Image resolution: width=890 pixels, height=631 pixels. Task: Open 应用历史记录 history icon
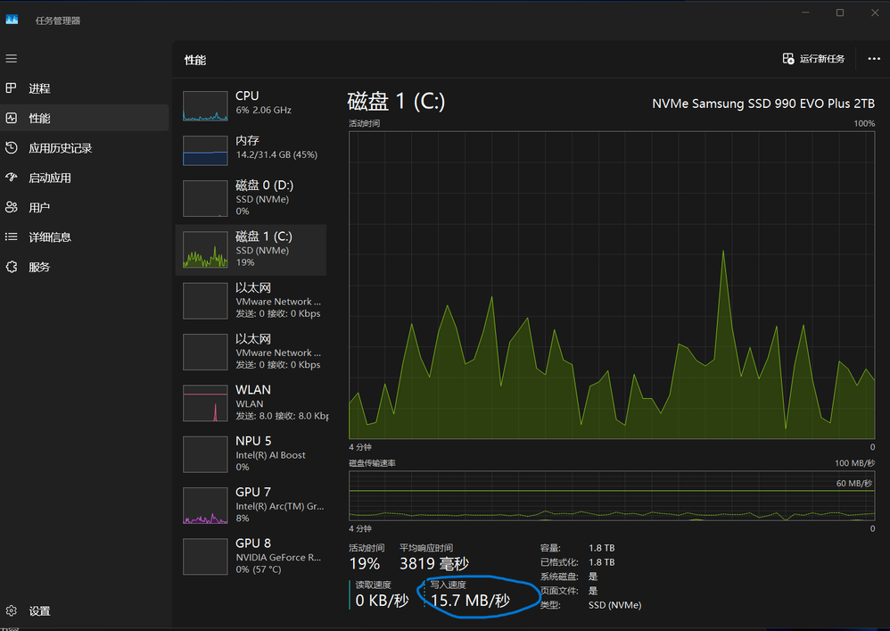(x=12, y=147)
